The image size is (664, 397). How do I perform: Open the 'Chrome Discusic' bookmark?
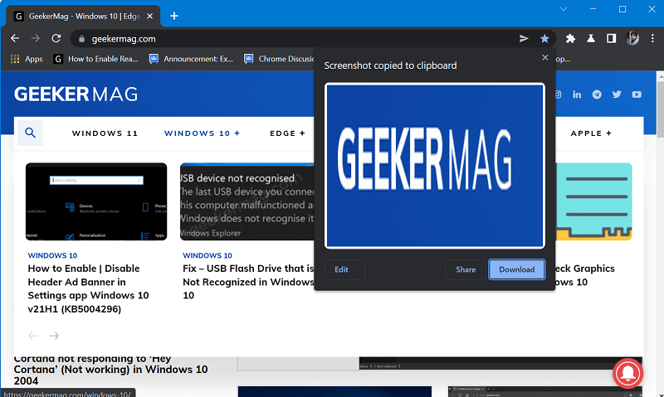pos(279,59)
